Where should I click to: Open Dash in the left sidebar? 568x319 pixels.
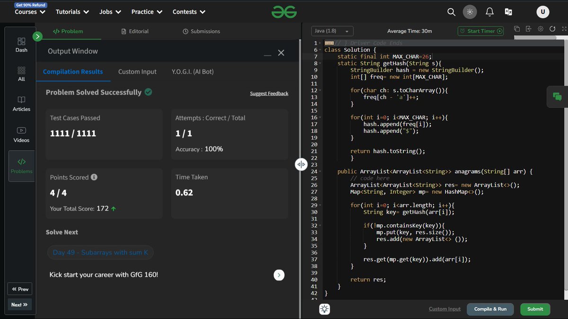(x=21, y=45)
